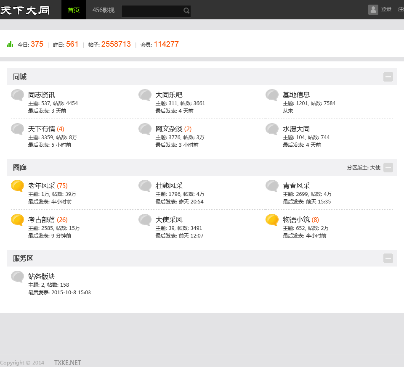Go to the 首页 tab
Viewport: 404px width, 367px height.
74,10
